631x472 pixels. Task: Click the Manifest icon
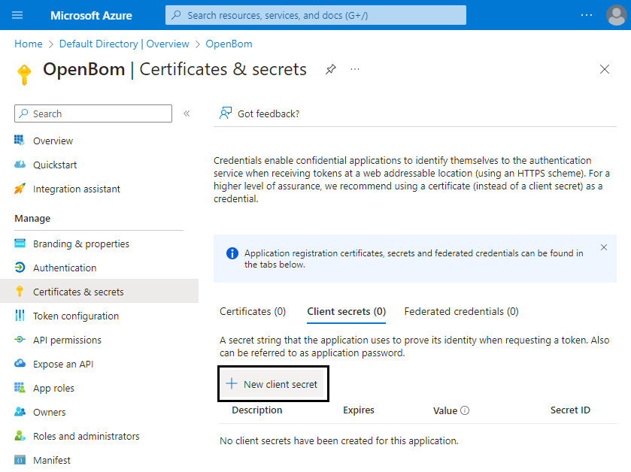(20, 459)
